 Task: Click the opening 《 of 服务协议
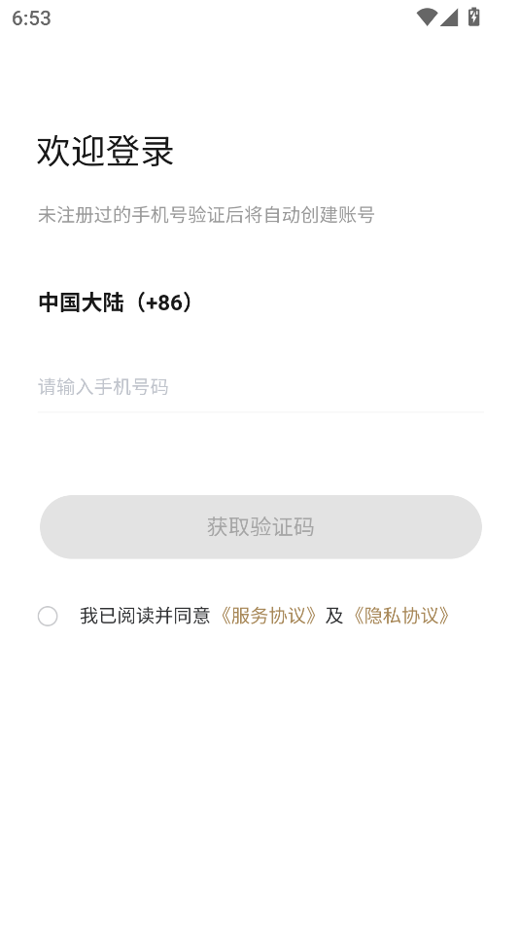pyautogui.click(x=223, y=616)
